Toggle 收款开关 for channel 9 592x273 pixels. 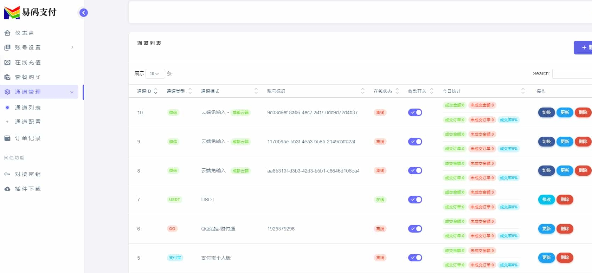(x=415, y=142)
